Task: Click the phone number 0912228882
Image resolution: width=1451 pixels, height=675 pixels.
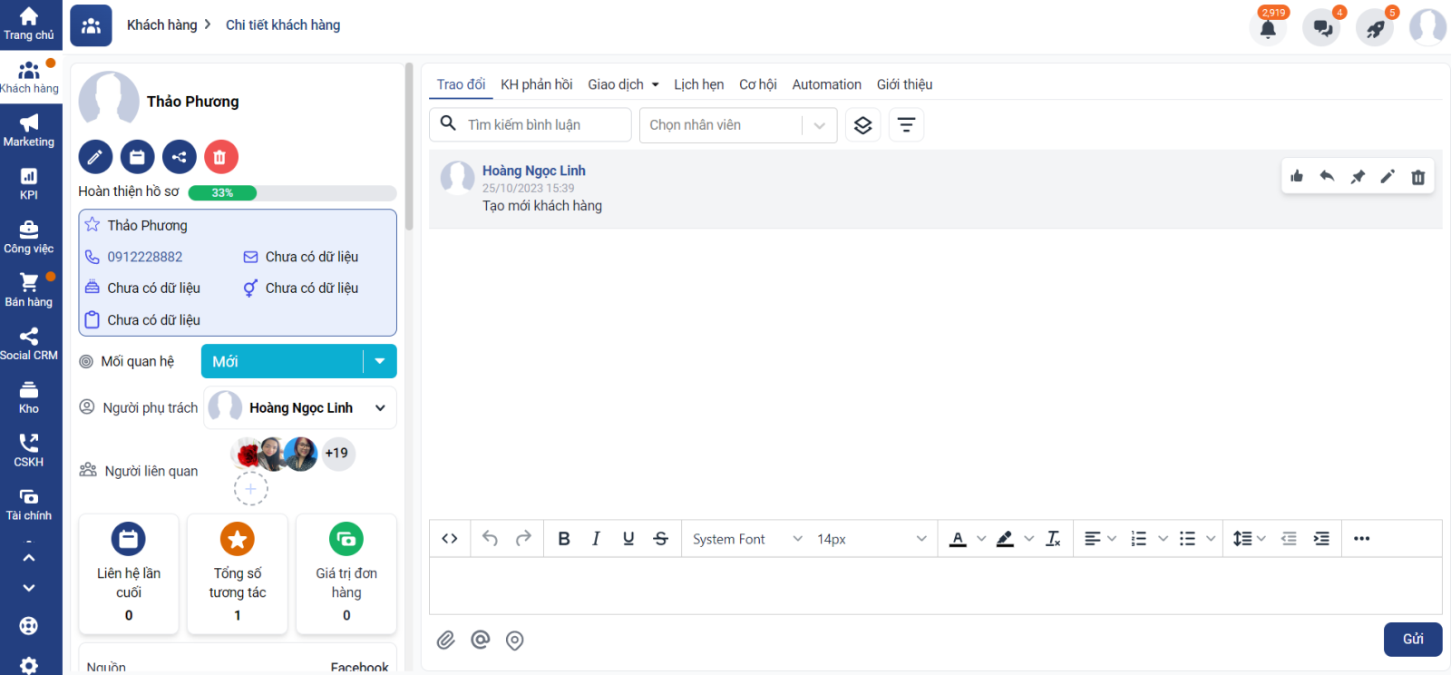Action: pos(145,257)
